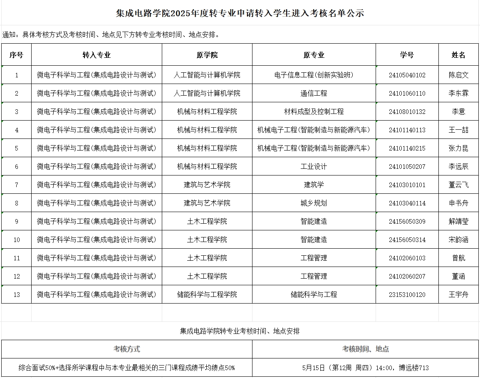The width and height of the screenshot is (480, 378).
Task: Select the name cell 陈启文
Action: pyautogui.click(x=458, y=75)
